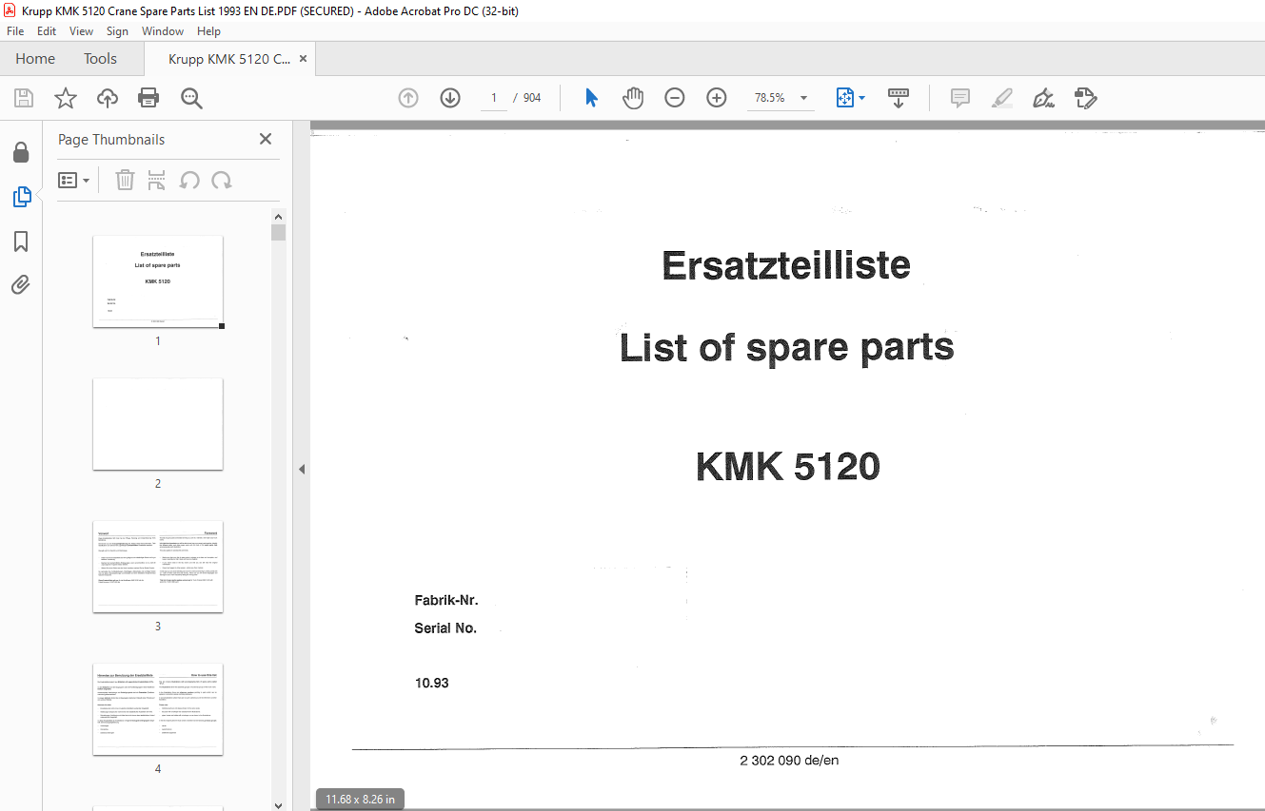
Task: Rotate pages clockwise
Action: [x=222, y=180]
